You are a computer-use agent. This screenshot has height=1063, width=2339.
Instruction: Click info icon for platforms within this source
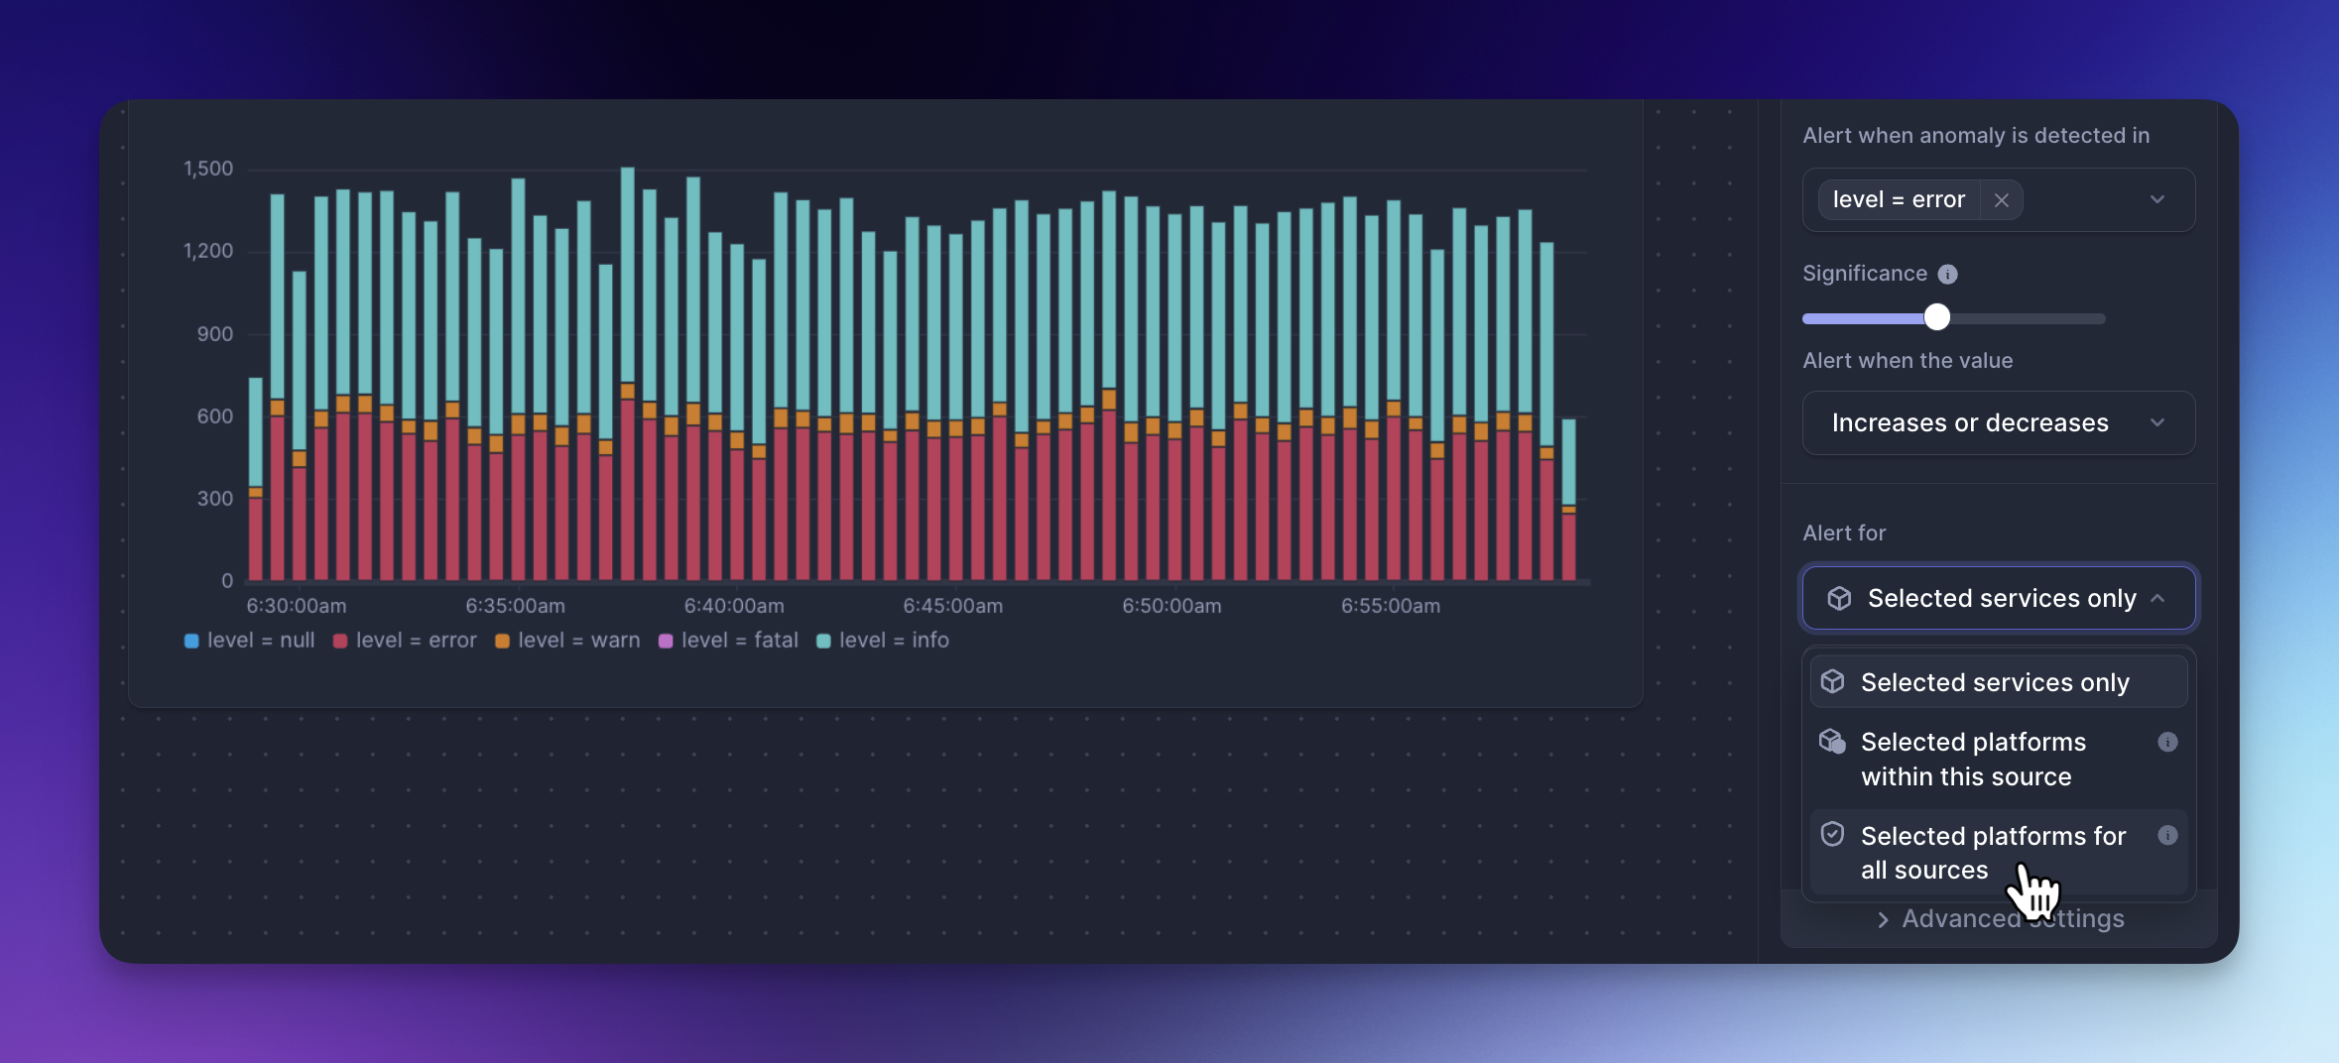pos(2167,742)
